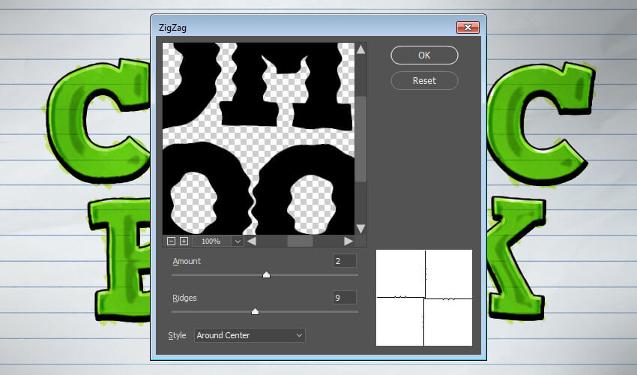Confirm the ZigZag filter with OK
Viewport: 637px width, 375px height.
(424, 55)
